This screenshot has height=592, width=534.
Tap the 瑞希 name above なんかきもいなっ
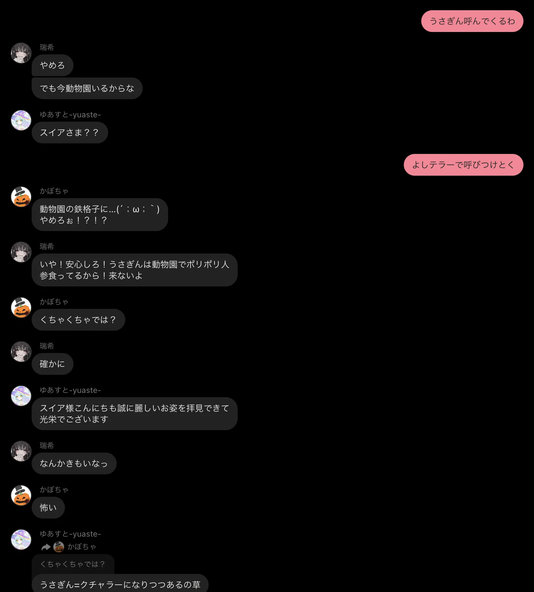(47, 446)
